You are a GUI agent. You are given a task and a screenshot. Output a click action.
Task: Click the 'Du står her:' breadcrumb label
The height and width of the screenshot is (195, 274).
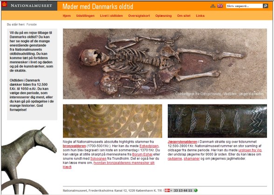(x=16, y=24)
